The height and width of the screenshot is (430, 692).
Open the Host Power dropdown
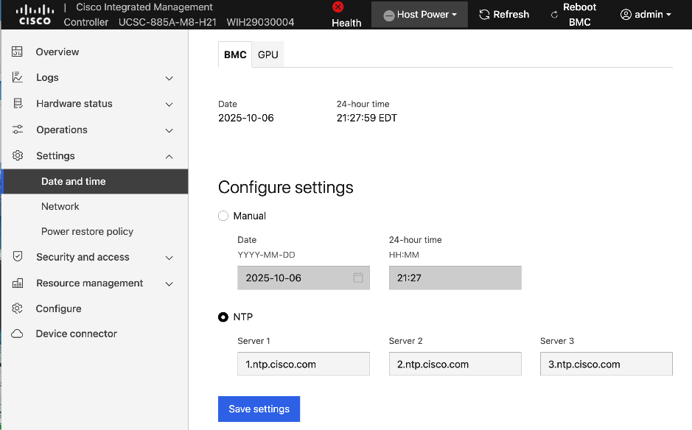pyautogui.click(x=419, y=14)
